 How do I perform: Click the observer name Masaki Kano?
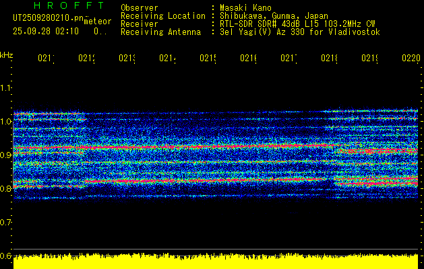click(x=245, y=7)
